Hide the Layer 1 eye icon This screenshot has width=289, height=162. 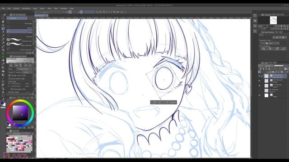(259, 85)
